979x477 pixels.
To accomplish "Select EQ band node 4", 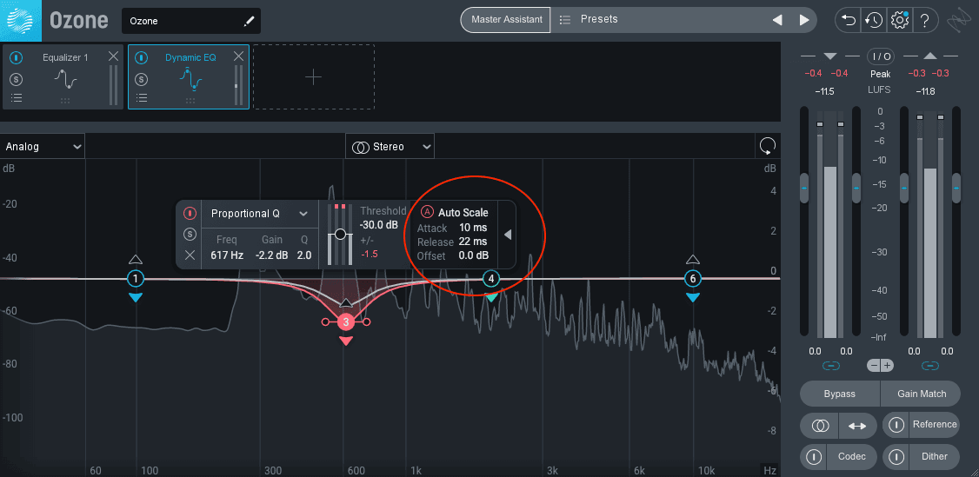I will pos(491,279).
